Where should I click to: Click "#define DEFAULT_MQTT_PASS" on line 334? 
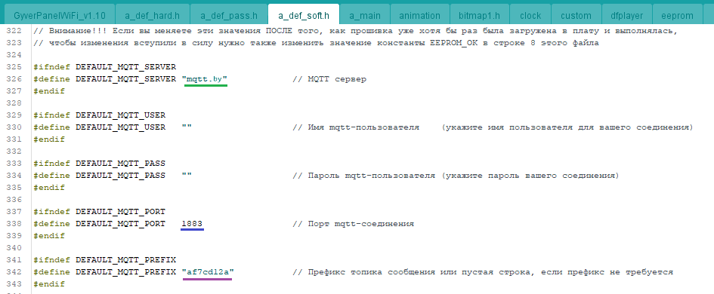(99, 176)
